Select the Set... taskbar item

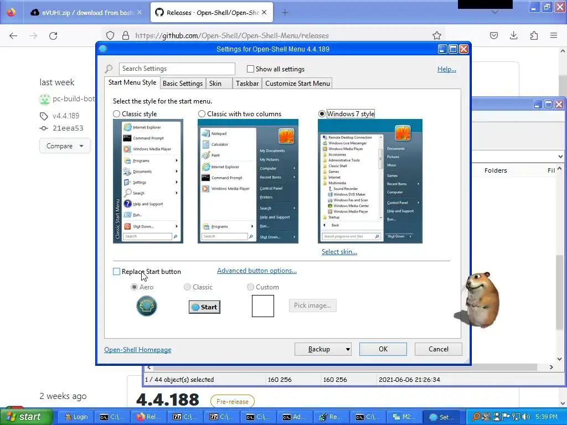pyautogui.click(x=441, y=417)
